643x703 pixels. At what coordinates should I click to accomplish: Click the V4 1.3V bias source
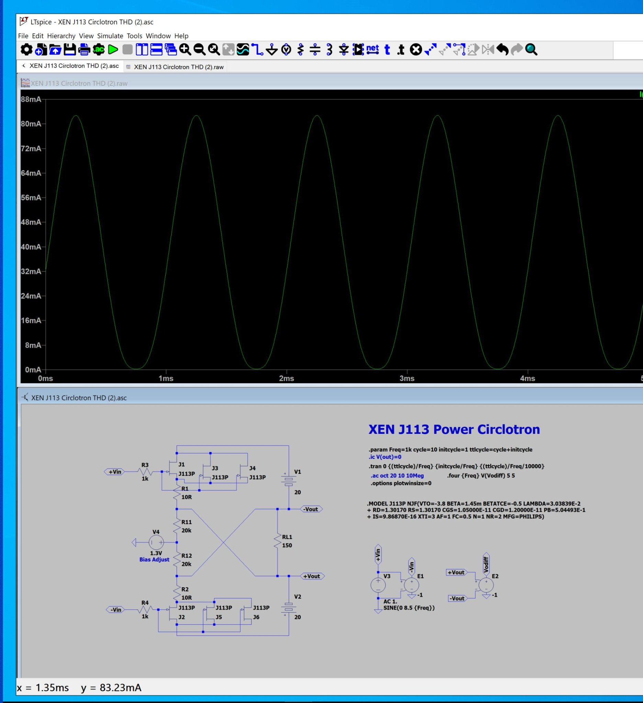[x=156, y=542]
